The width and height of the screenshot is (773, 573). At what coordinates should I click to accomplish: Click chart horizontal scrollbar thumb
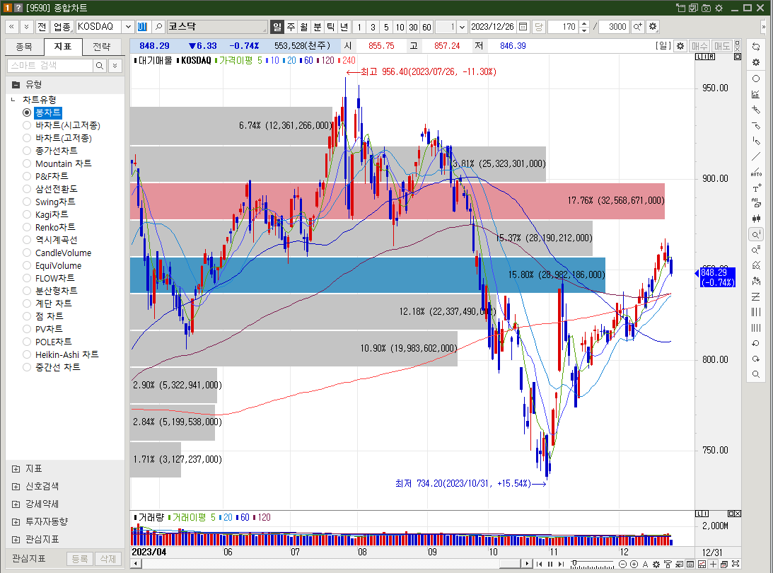[510, 564]
